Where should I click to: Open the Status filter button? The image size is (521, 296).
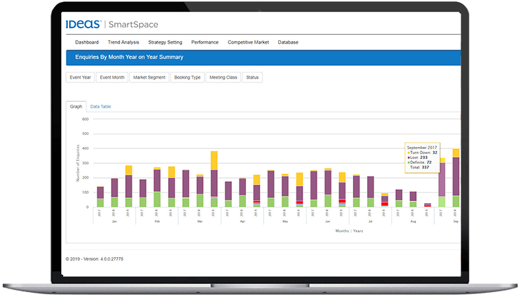coord(252,77)
